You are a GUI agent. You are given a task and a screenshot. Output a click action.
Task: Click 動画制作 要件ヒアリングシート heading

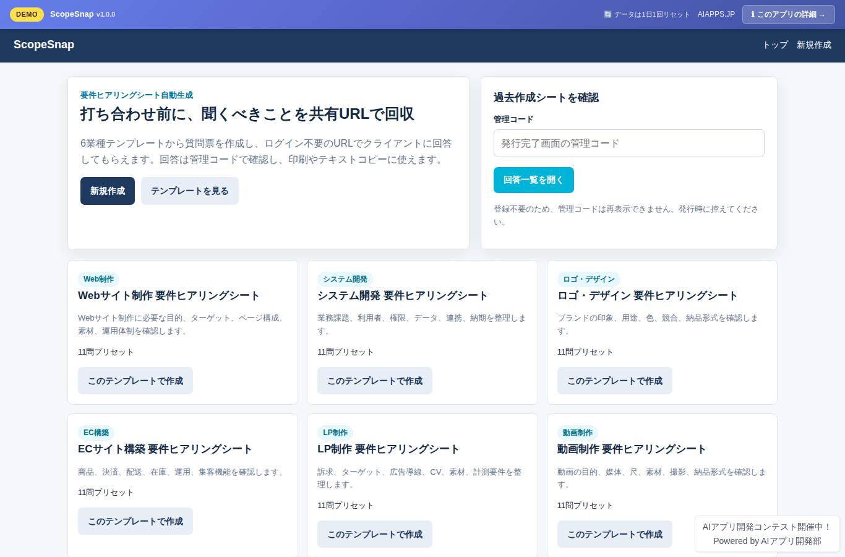coord(632,449)
